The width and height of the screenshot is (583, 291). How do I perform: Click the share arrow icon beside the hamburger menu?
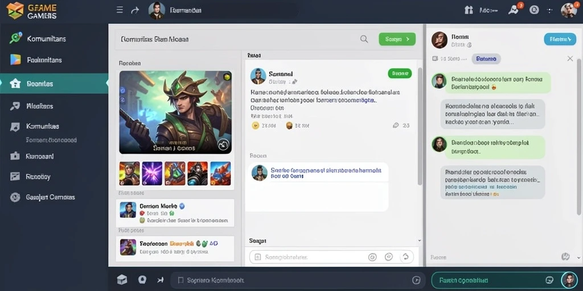tap(135, 10)
